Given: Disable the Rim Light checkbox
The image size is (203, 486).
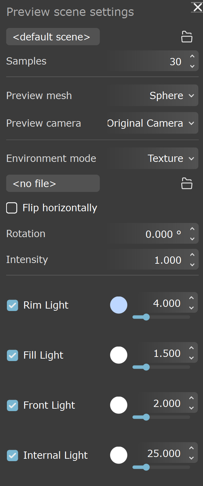Looking at the screenshot, I should 12,305.
